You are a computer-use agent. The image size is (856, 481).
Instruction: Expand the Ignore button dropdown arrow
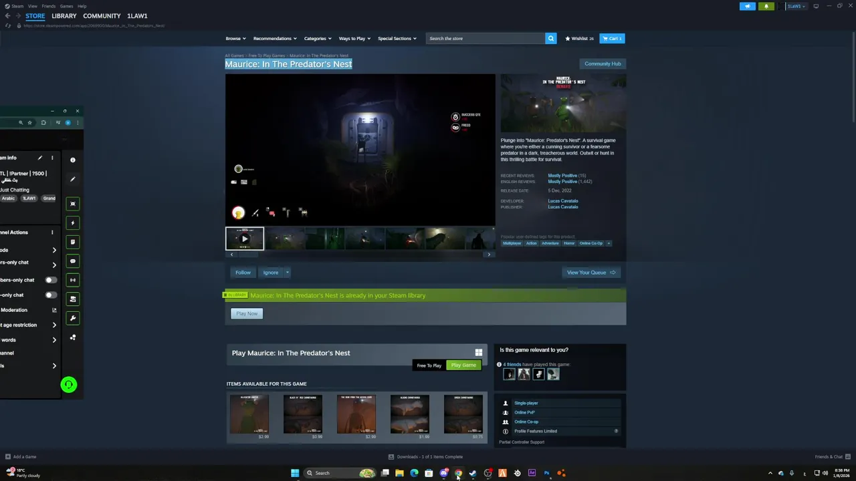[x=288, y=273]
